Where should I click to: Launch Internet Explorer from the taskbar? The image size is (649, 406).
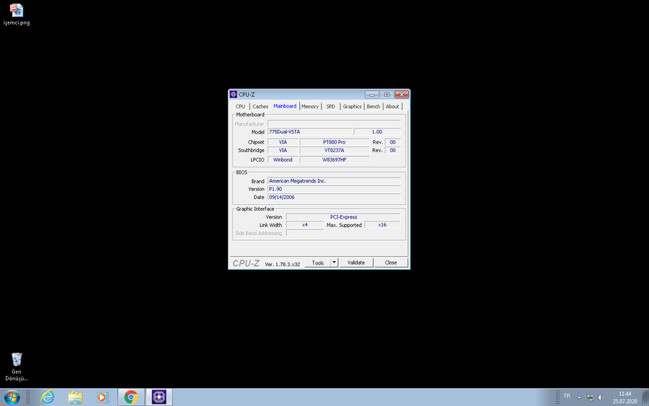(48, 397)
